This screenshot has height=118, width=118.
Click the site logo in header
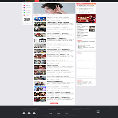coord(25,1)
